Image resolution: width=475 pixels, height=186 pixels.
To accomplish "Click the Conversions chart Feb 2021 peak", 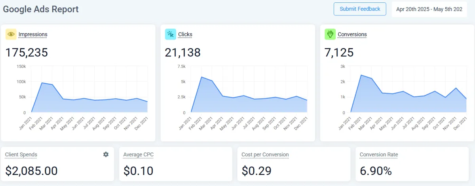I will point(361,75).
